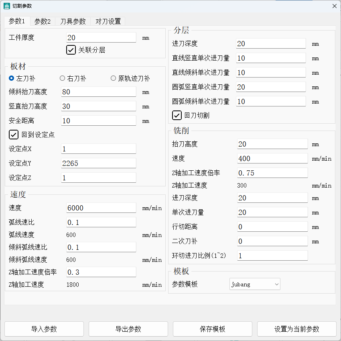Image resolution: width=341 pixels, height=341 pixels.
Task: Click the 设置为当前参数 button
Action: pos(296,329)
